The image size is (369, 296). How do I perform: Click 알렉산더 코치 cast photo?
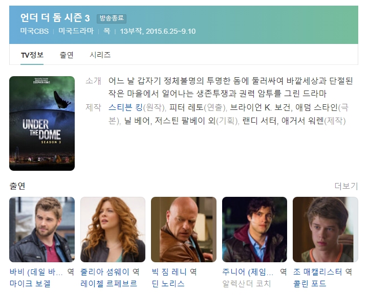tap(255, 230)
